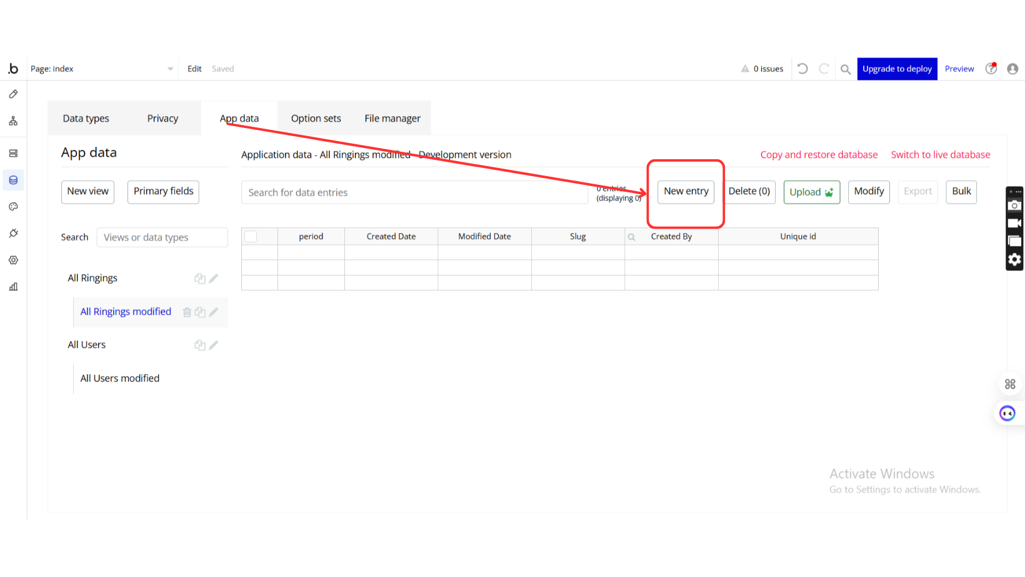The image size is (1025, 577).
Task: Open the Styles palette sidebar icon
Action: (x=13, y=207)
